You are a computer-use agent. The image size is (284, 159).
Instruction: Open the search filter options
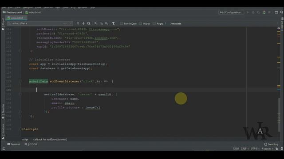[x=114, y=23]
